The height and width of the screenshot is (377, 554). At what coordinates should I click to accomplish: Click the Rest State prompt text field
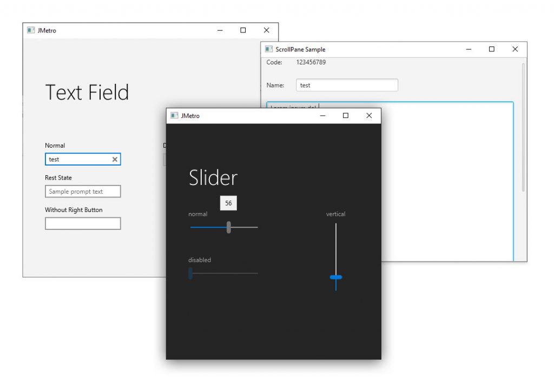point(83,191)
